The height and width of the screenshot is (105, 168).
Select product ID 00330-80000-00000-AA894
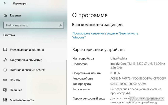tap(128, 84)
